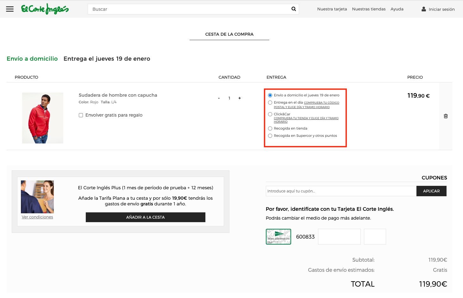The image size is (463, 298).
Task: Select Entrega en el día option
Action: (270, 102)
